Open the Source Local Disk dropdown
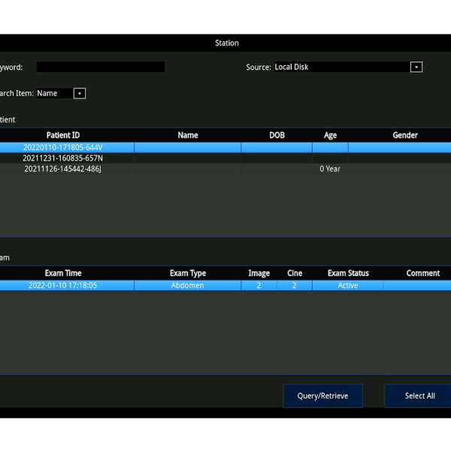This screenshot has width=451, height=451. coord(341,67)
